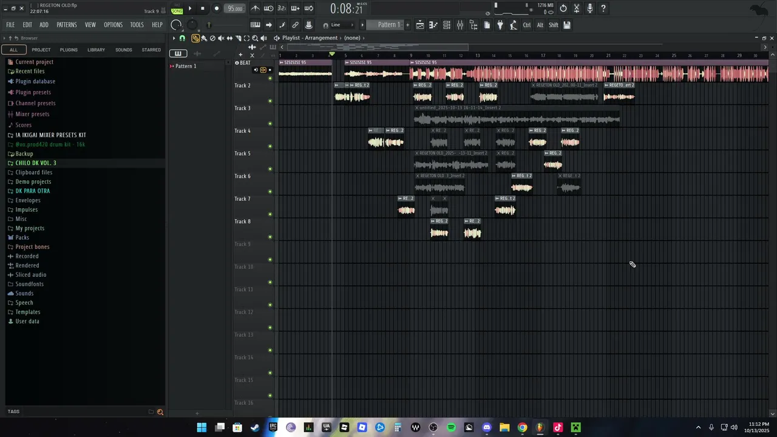Expand the Current project folder

click(x=35, y=62)
